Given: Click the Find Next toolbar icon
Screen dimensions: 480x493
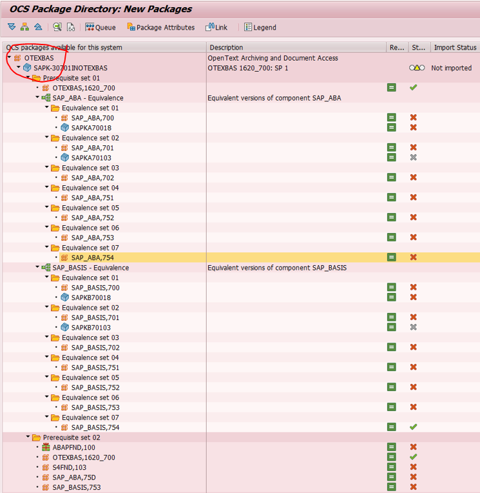Looking at the screenshot, I should pos(71,27).
